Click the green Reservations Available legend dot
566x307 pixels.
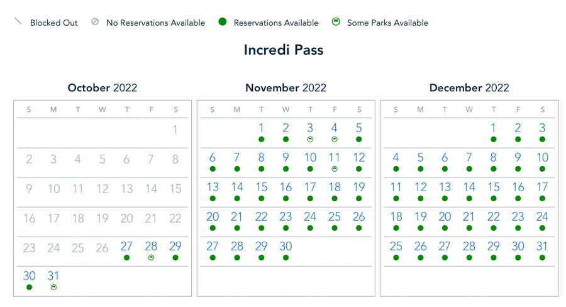click(222, 22)
